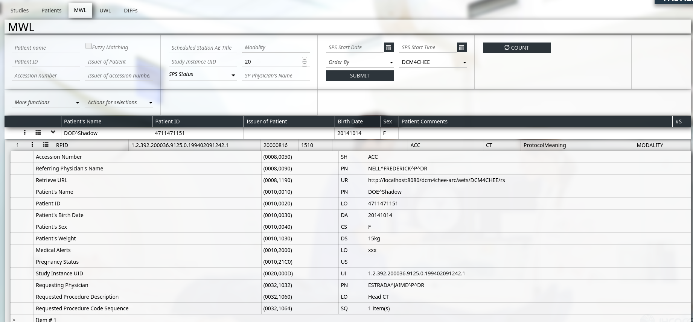Click the #S column header
This screenshot has width=693, height=322.
[x=681, y=122]
